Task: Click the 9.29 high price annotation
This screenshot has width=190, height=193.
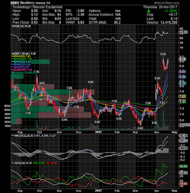Action: pos(163,55)
